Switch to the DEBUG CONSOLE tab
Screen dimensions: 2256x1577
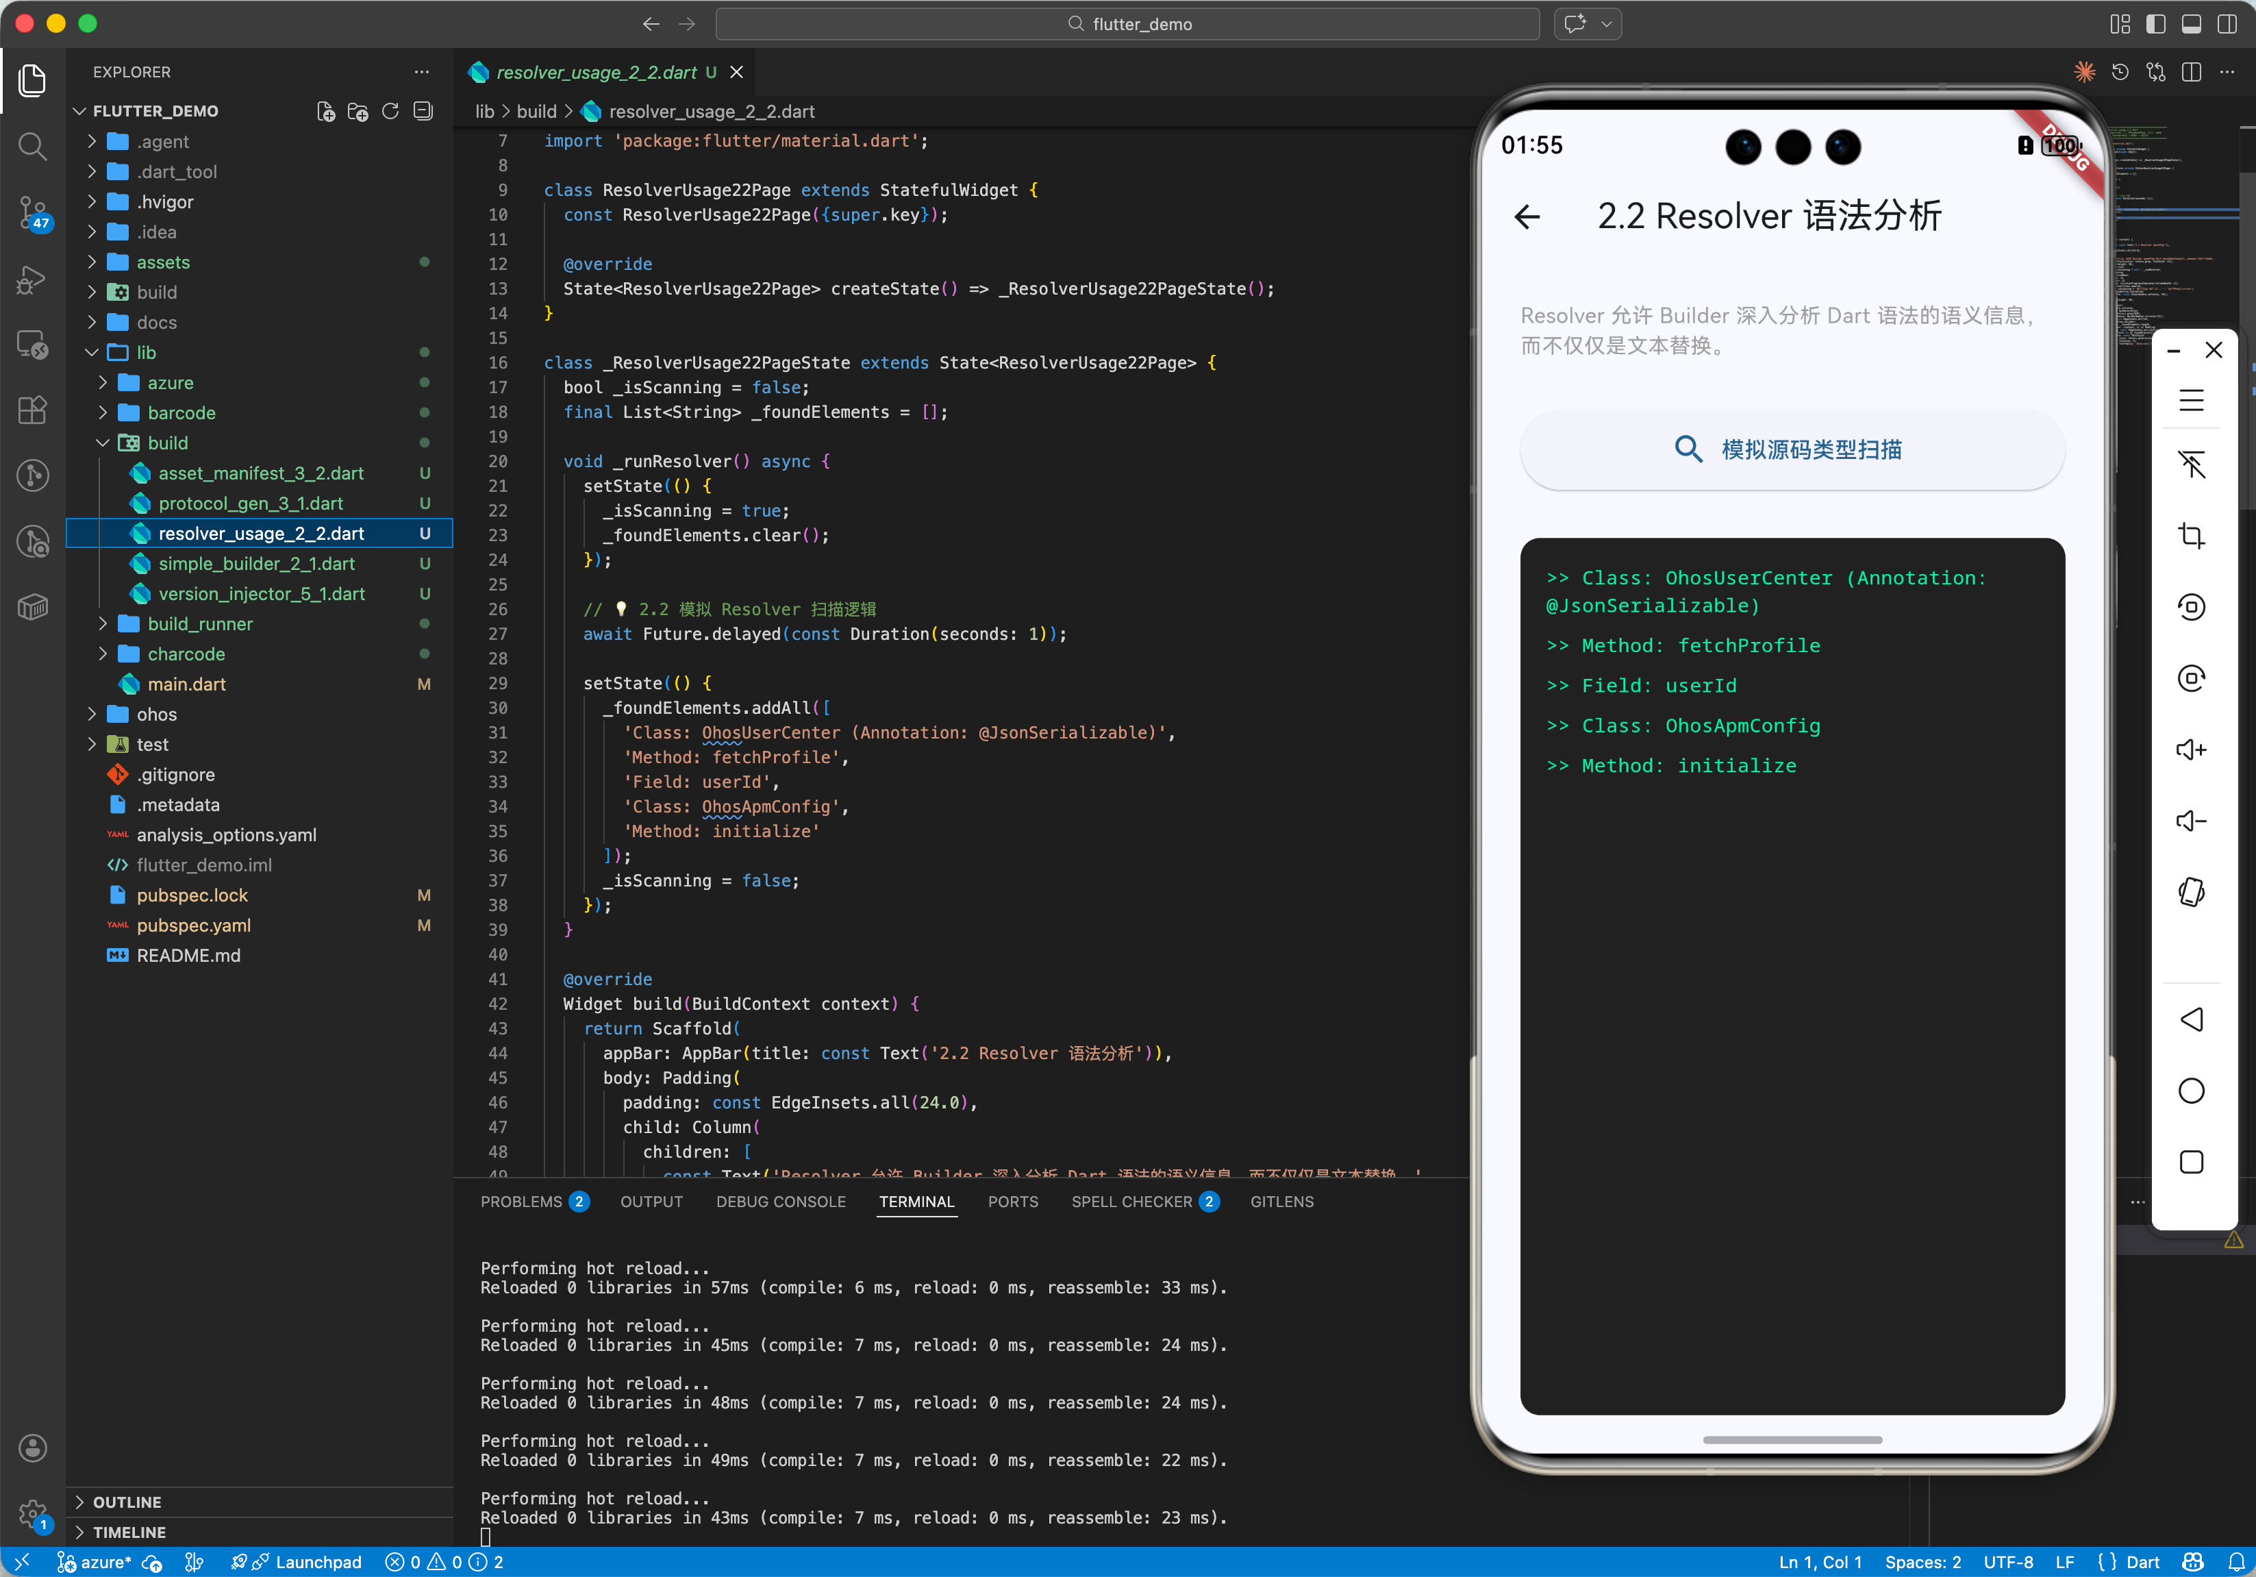[x=780, y=1202]
